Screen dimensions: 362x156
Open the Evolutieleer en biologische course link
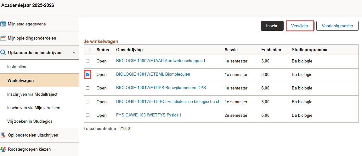(x=167, y=101)
